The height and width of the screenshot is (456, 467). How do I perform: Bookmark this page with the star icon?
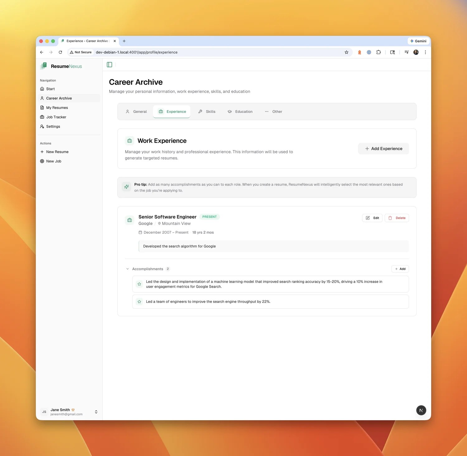[346, 52]
